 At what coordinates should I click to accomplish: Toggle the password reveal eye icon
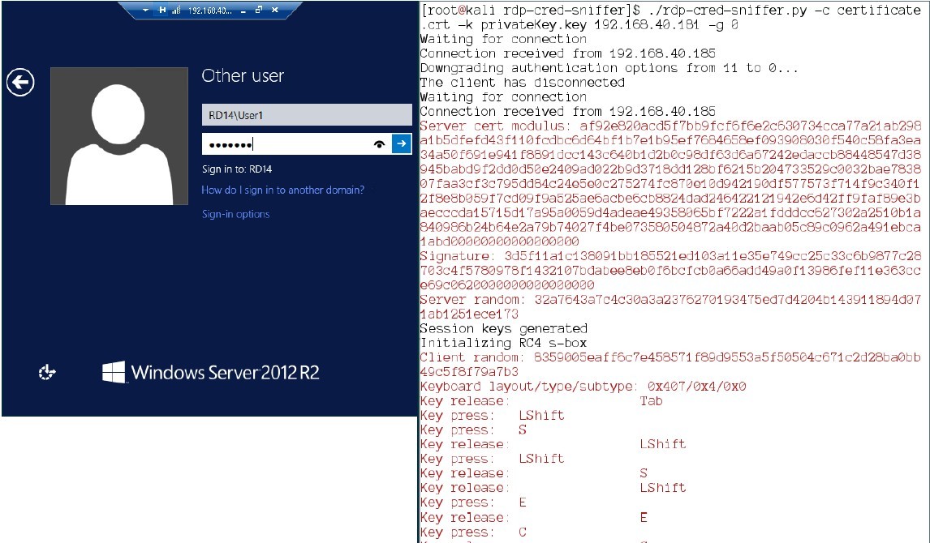coord(379,144)
